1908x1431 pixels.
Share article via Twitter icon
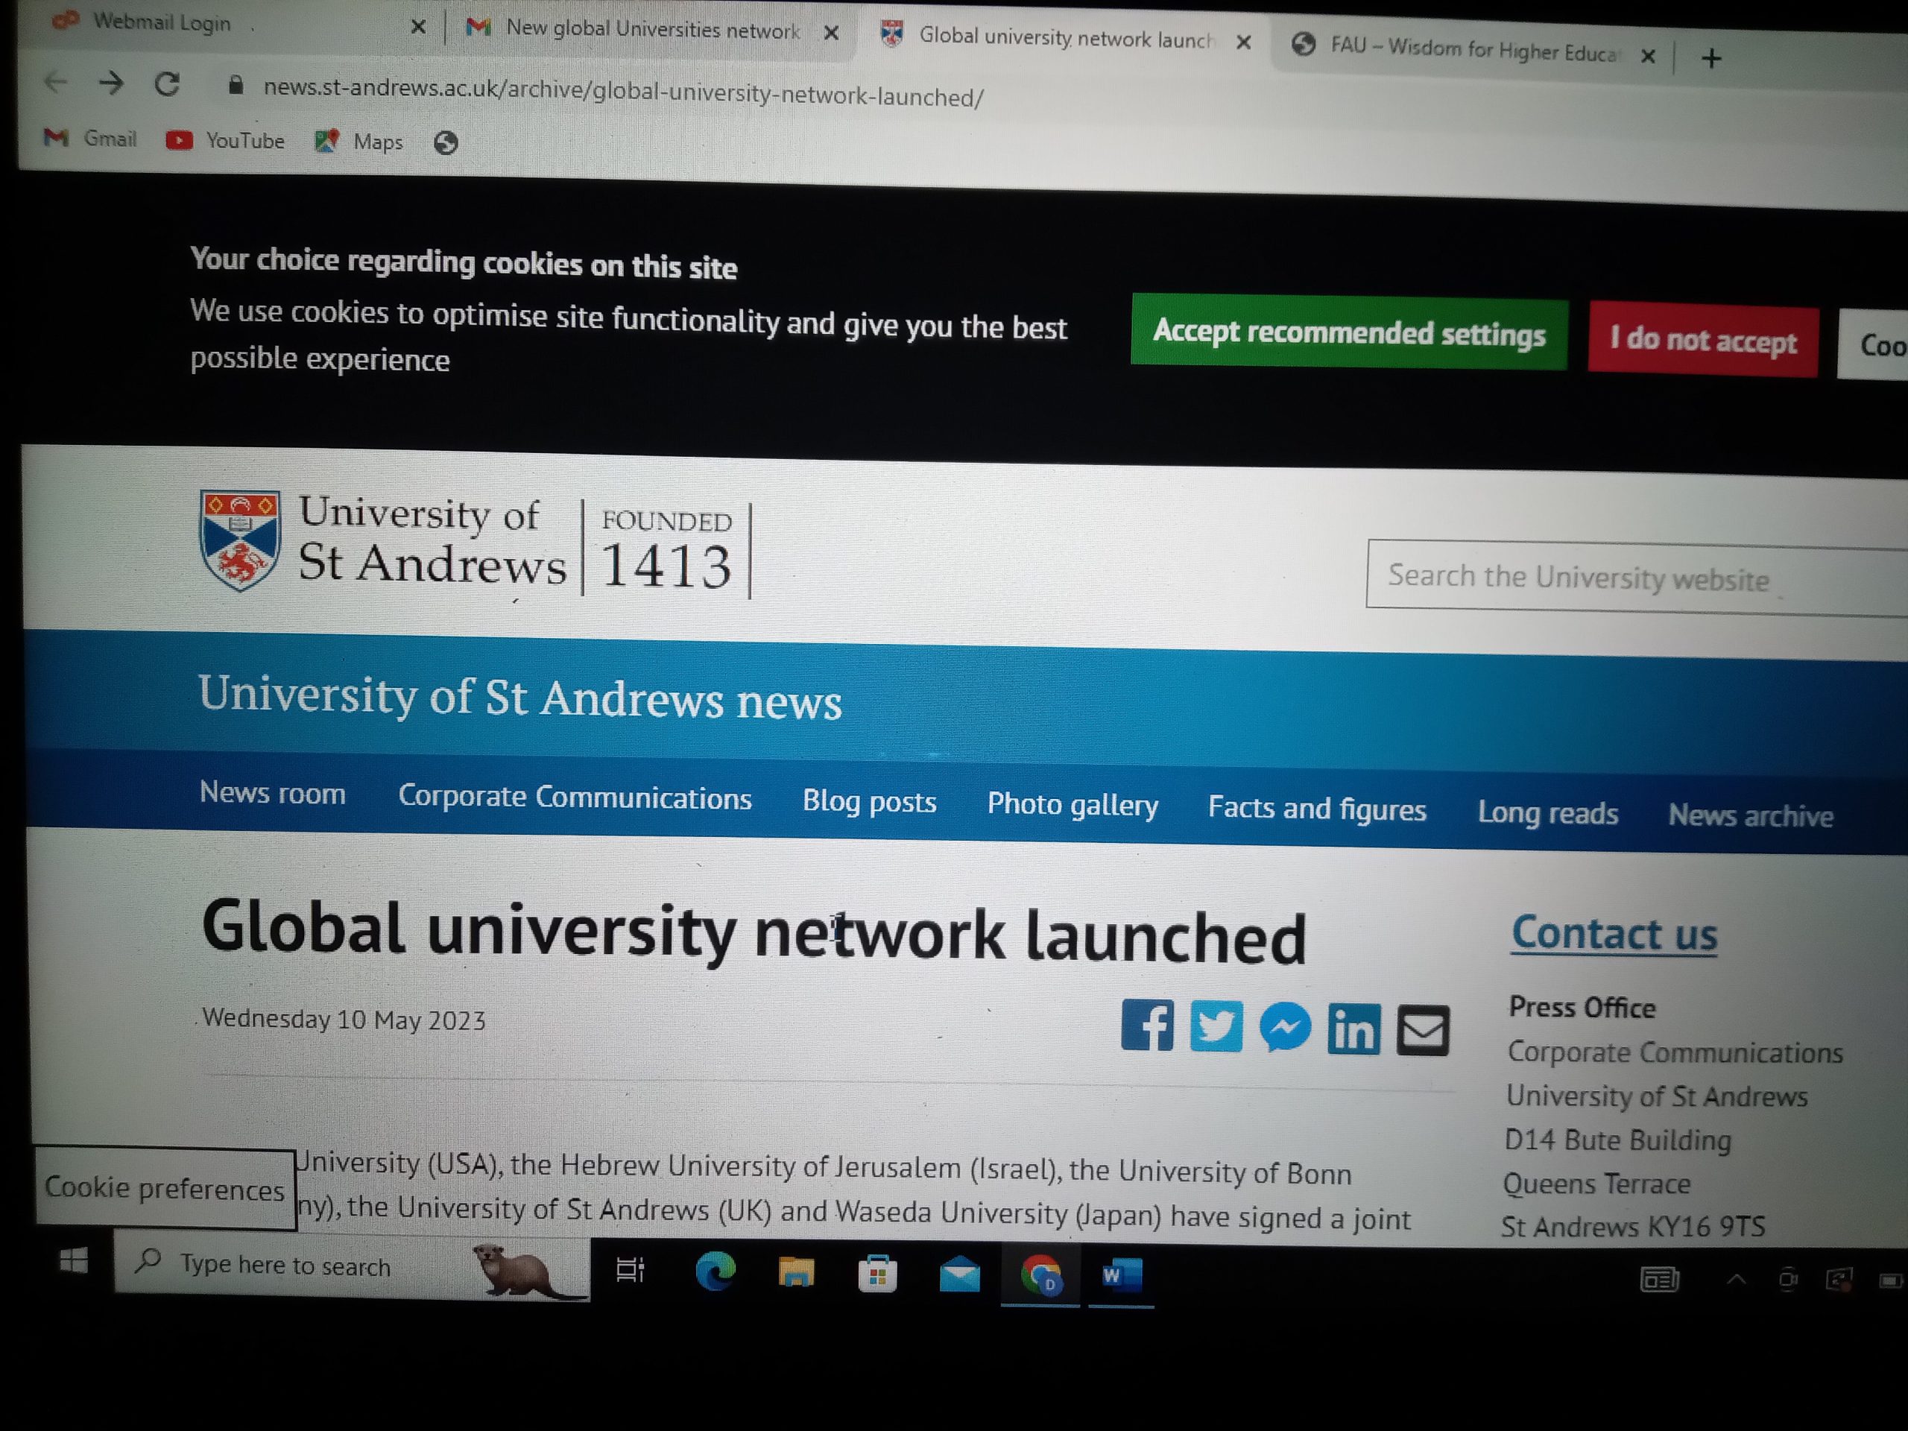point(1216,1026)
